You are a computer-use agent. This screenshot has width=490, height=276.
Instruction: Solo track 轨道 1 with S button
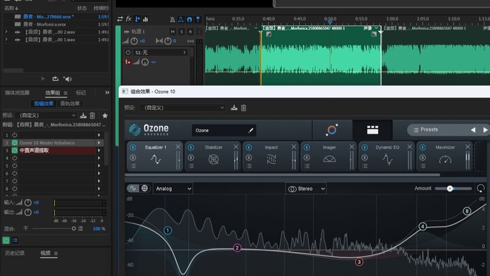181,31
